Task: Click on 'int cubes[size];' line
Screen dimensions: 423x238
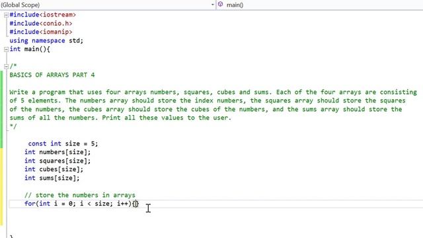Action: click(54, 169)
